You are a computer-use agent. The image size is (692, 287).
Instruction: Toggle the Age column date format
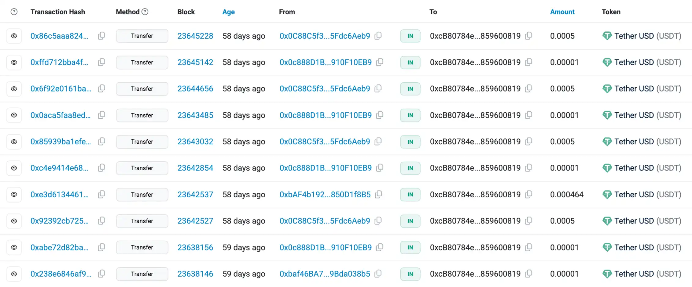[x=228, y=12]
